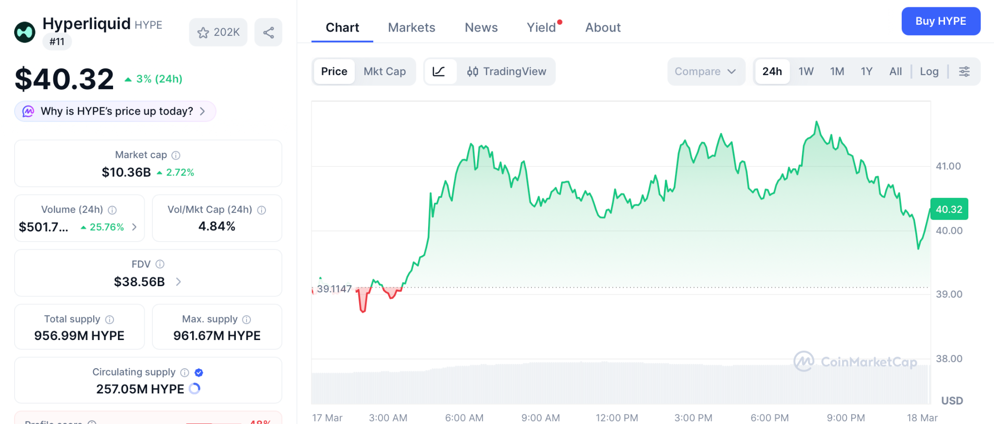Screen dimensions: 994x424
Task: Open 'Why is HYPE's price up today?'
Action: [116, 112]
